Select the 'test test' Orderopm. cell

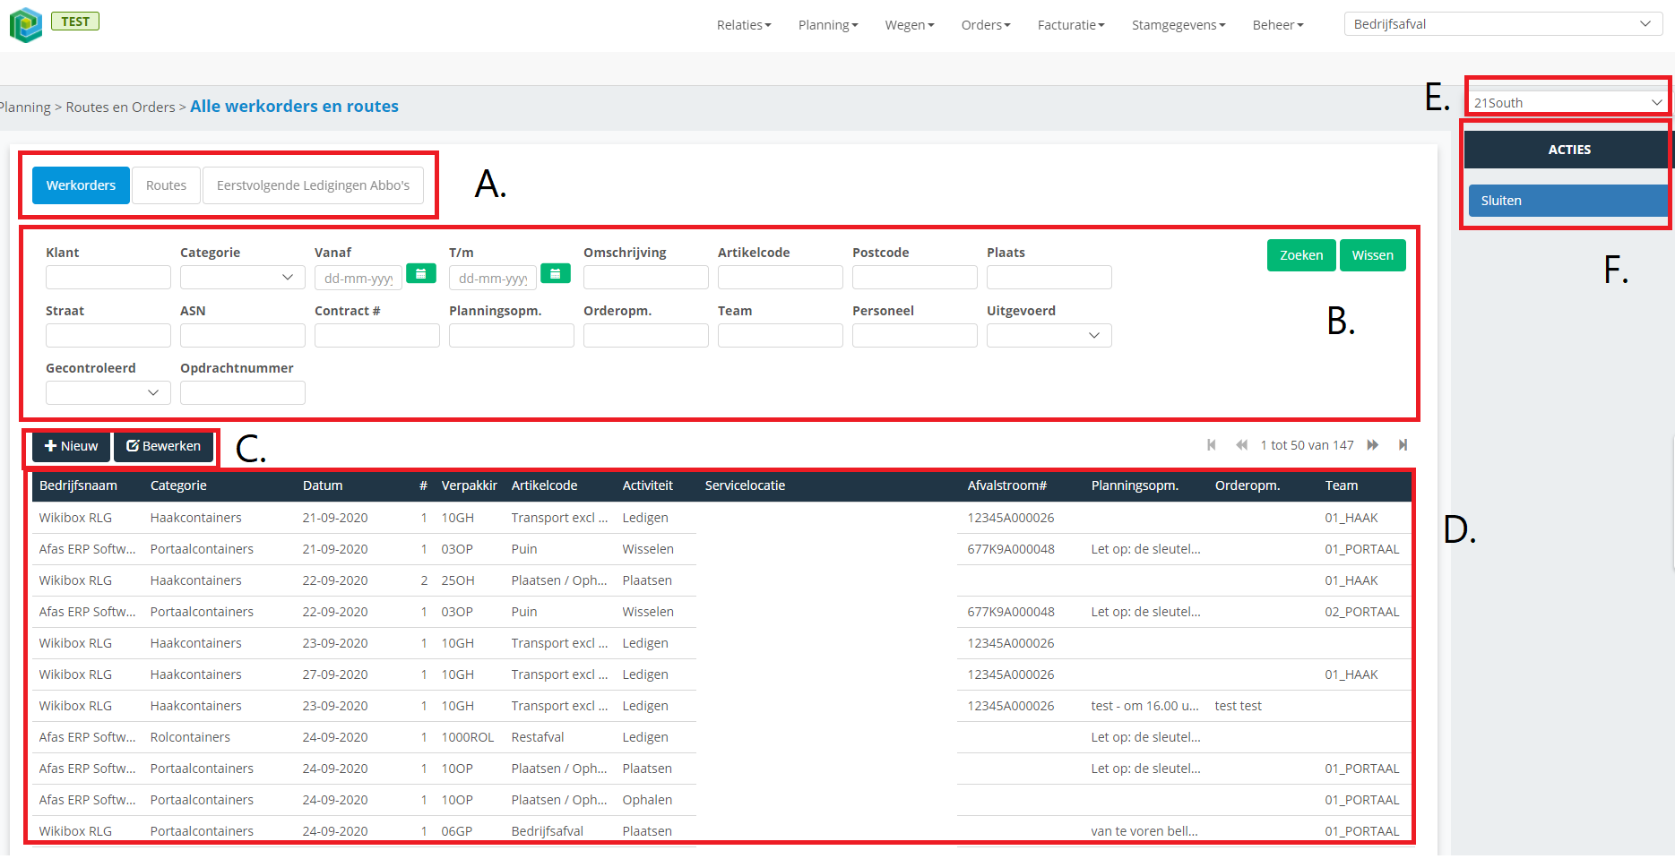[x=1238, y=706]
